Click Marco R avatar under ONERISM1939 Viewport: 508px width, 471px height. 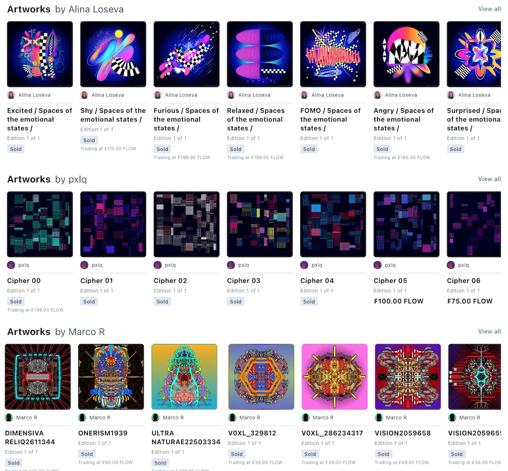point(82,418)
